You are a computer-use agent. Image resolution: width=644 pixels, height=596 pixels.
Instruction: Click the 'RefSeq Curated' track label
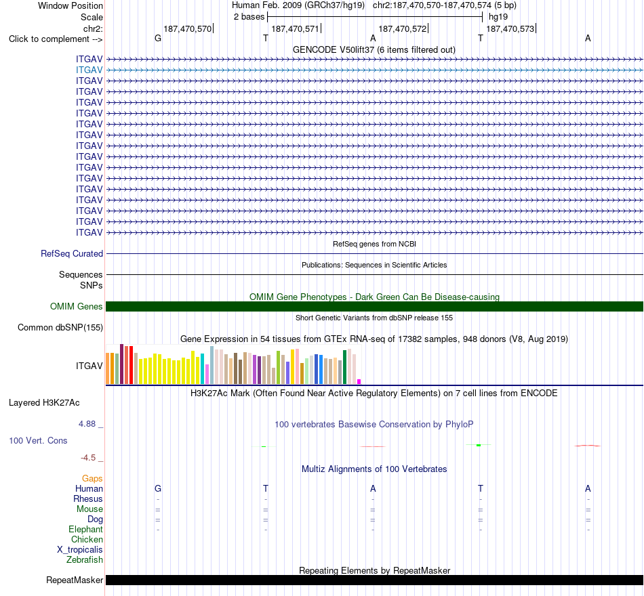pos(72,254)
